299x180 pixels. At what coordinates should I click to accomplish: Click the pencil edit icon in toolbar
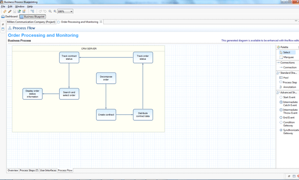coord(10,11)
